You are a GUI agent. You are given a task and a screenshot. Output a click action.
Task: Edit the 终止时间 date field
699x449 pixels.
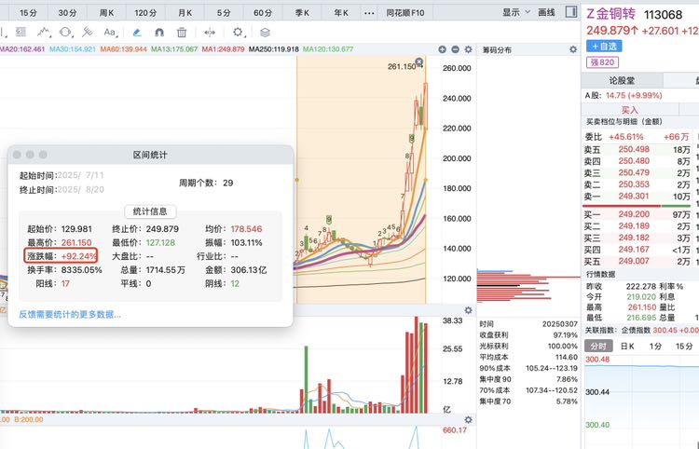click(81, 190)
